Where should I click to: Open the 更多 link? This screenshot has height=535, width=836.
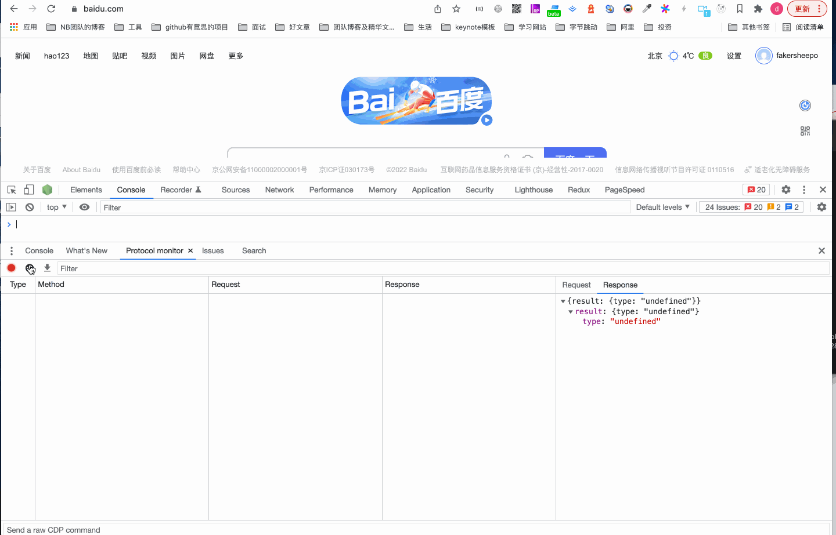pyautogui.click(x=236, y=56)
